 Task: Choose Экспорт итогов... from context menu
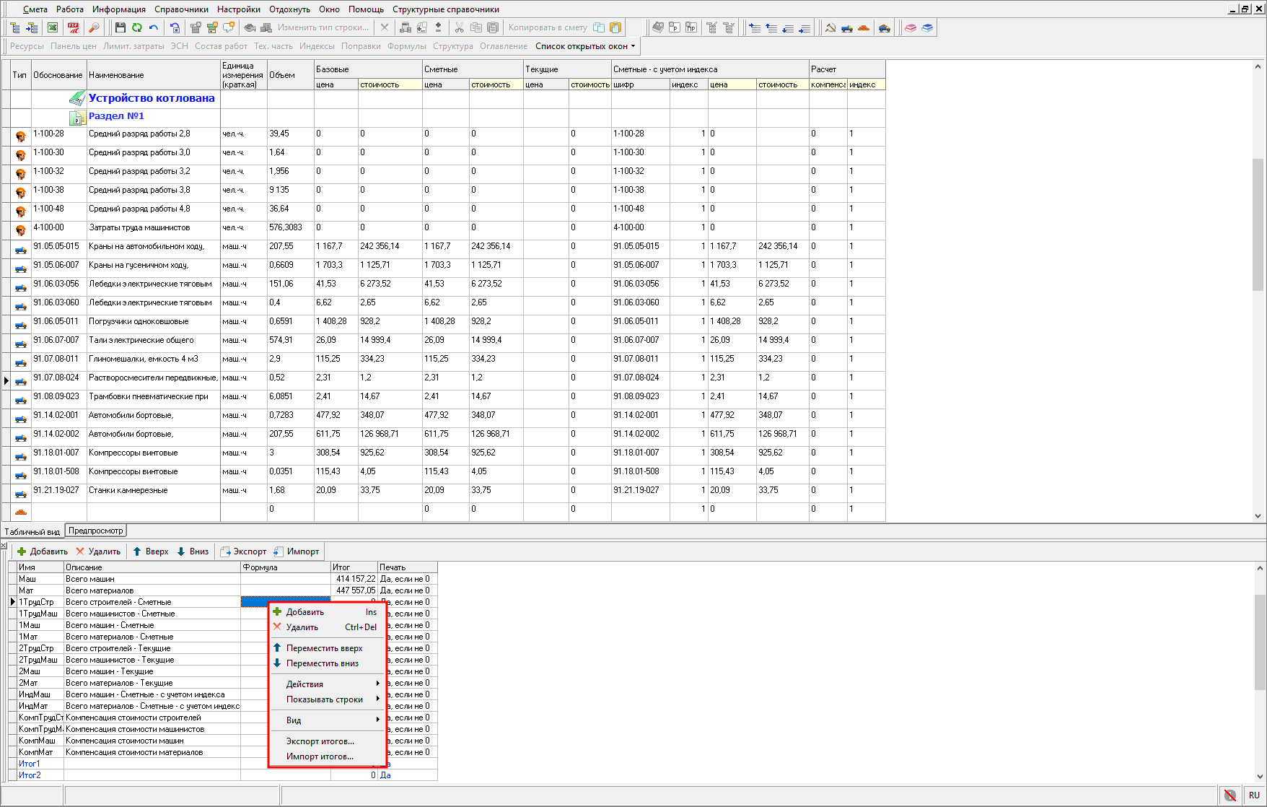320,741
